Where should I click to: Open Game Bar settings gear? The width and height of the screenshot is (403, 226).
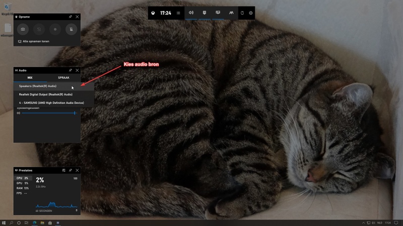[x=251, y=13]
